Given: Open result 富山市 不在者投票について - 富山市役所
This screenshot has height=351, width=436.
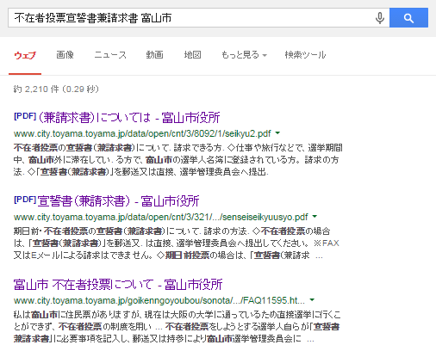Looking at the screenshot, I should pyautogui.click(x=118, y=285).
